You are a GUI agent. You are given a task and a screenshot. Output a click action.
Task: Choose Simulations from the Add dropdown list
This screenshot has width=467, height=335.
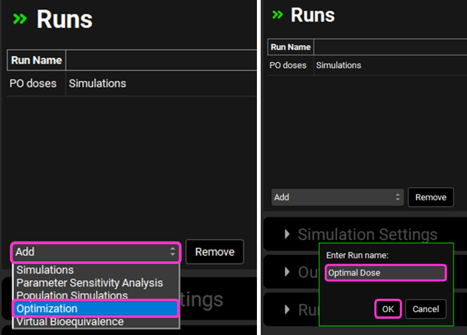point(45,270)
